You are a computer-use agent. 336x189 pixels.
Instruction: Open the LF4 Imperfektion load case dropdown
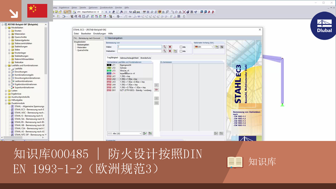(102, 12)
